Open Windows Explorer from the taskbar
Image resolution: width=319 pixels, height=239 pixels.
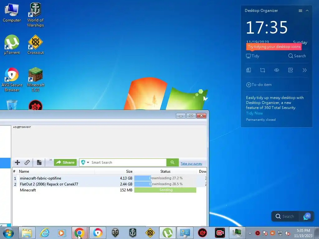27,233
